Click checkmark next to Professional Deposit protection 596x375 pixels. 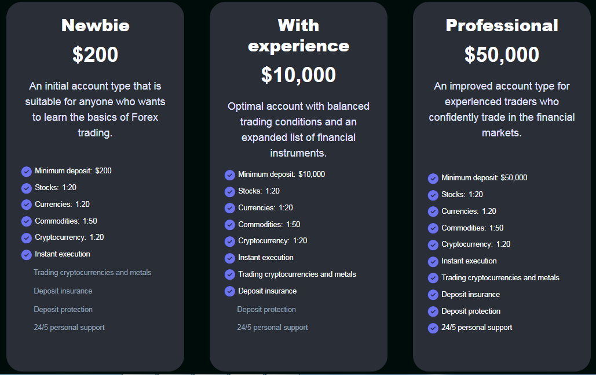point(433,311)
